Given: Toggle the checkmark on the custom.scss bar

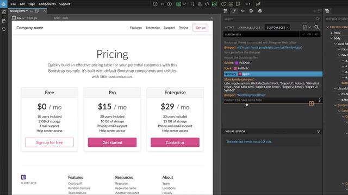Looking at the screenshot, I should 303,34.
